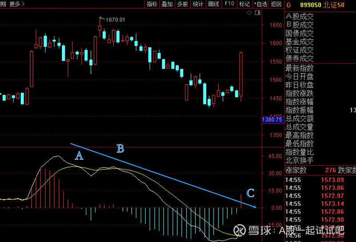The image size is (356, 242).
Task: Click the 指数涨跌 label
Action: 299,93
